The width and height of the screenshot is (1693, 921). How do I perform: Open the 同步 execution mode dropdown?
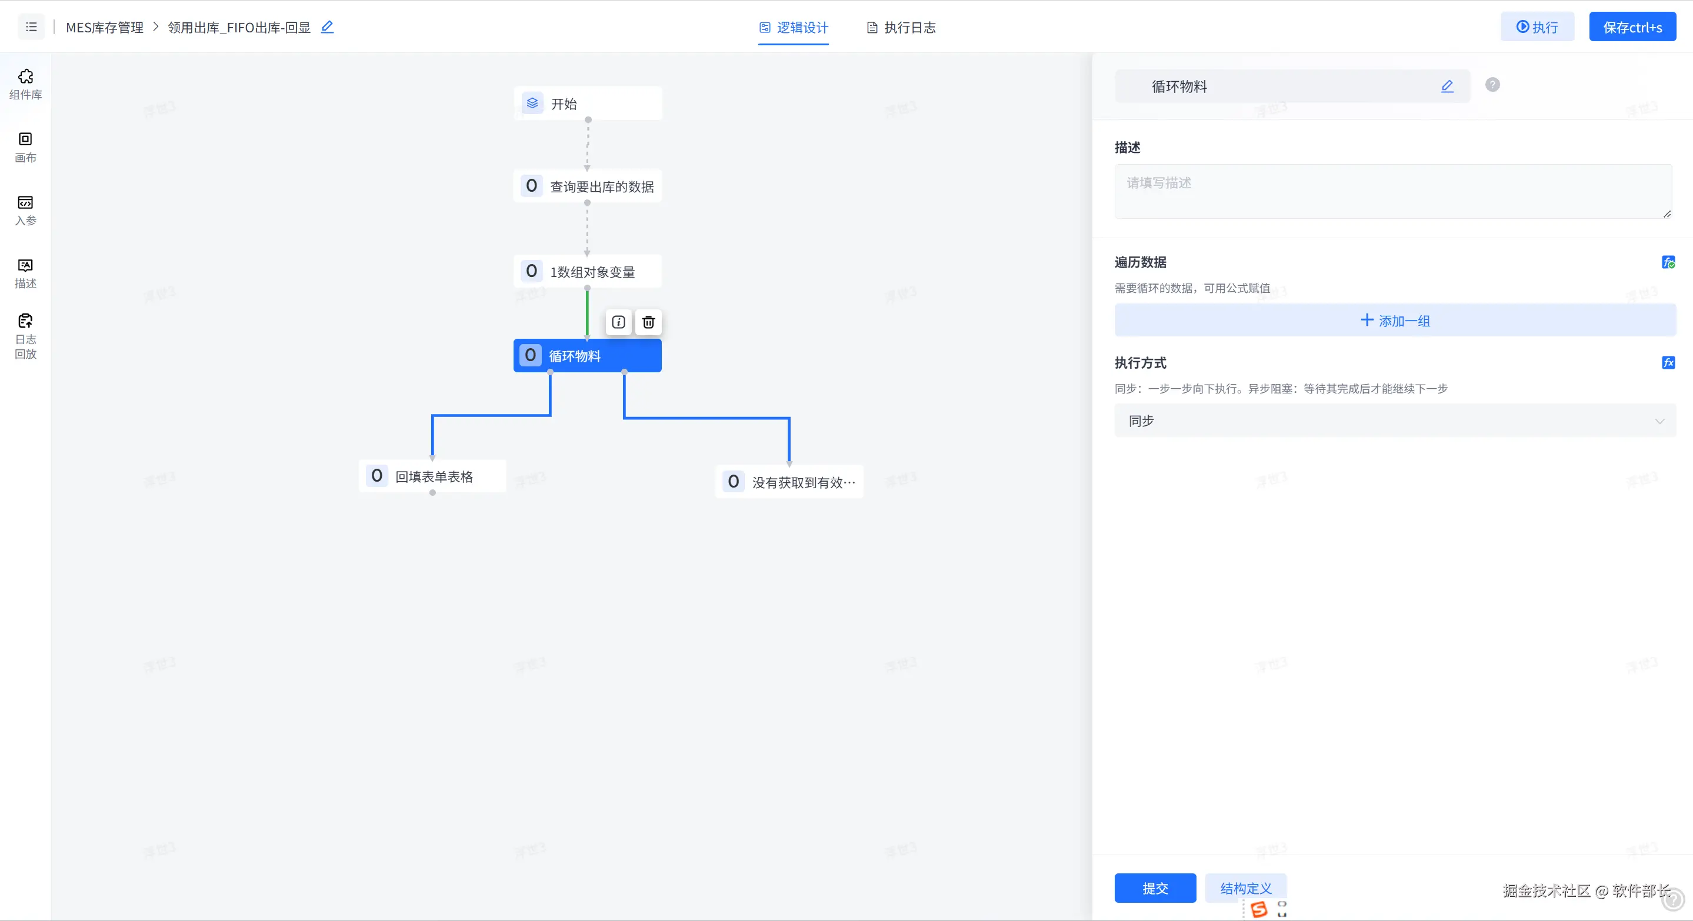pyautogui.click(x=1395, y=421)
